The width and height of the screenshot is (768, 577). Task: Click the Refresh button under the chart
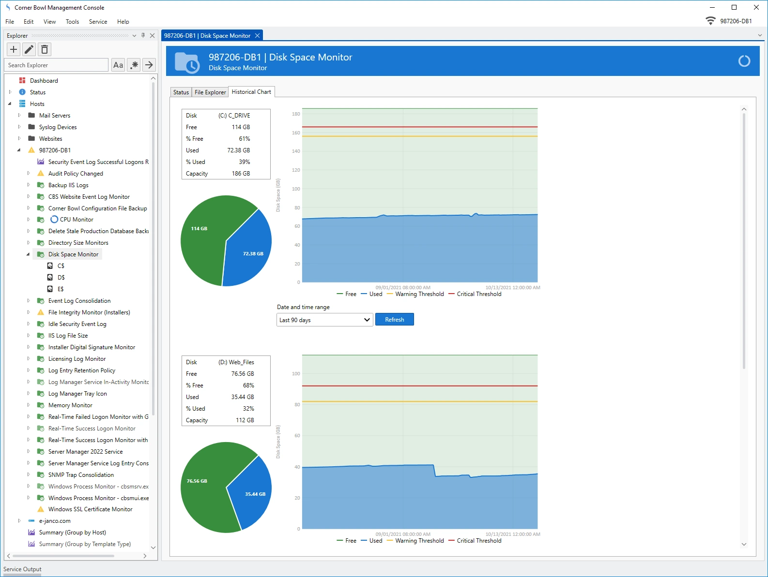tap(394, 320)
